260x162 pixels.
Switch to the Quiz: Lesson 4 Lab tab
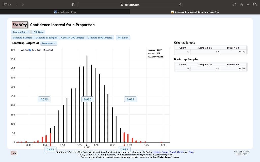(65, 12)
